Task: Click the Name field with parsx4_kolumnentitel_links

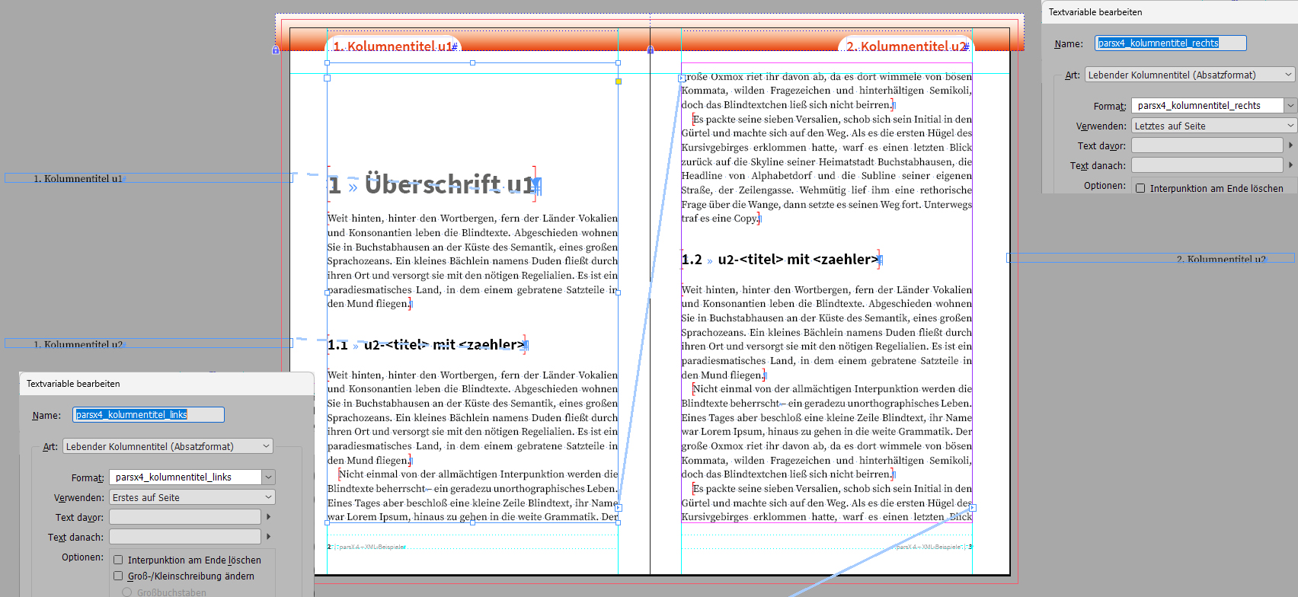Action: (x=149, y=415)
